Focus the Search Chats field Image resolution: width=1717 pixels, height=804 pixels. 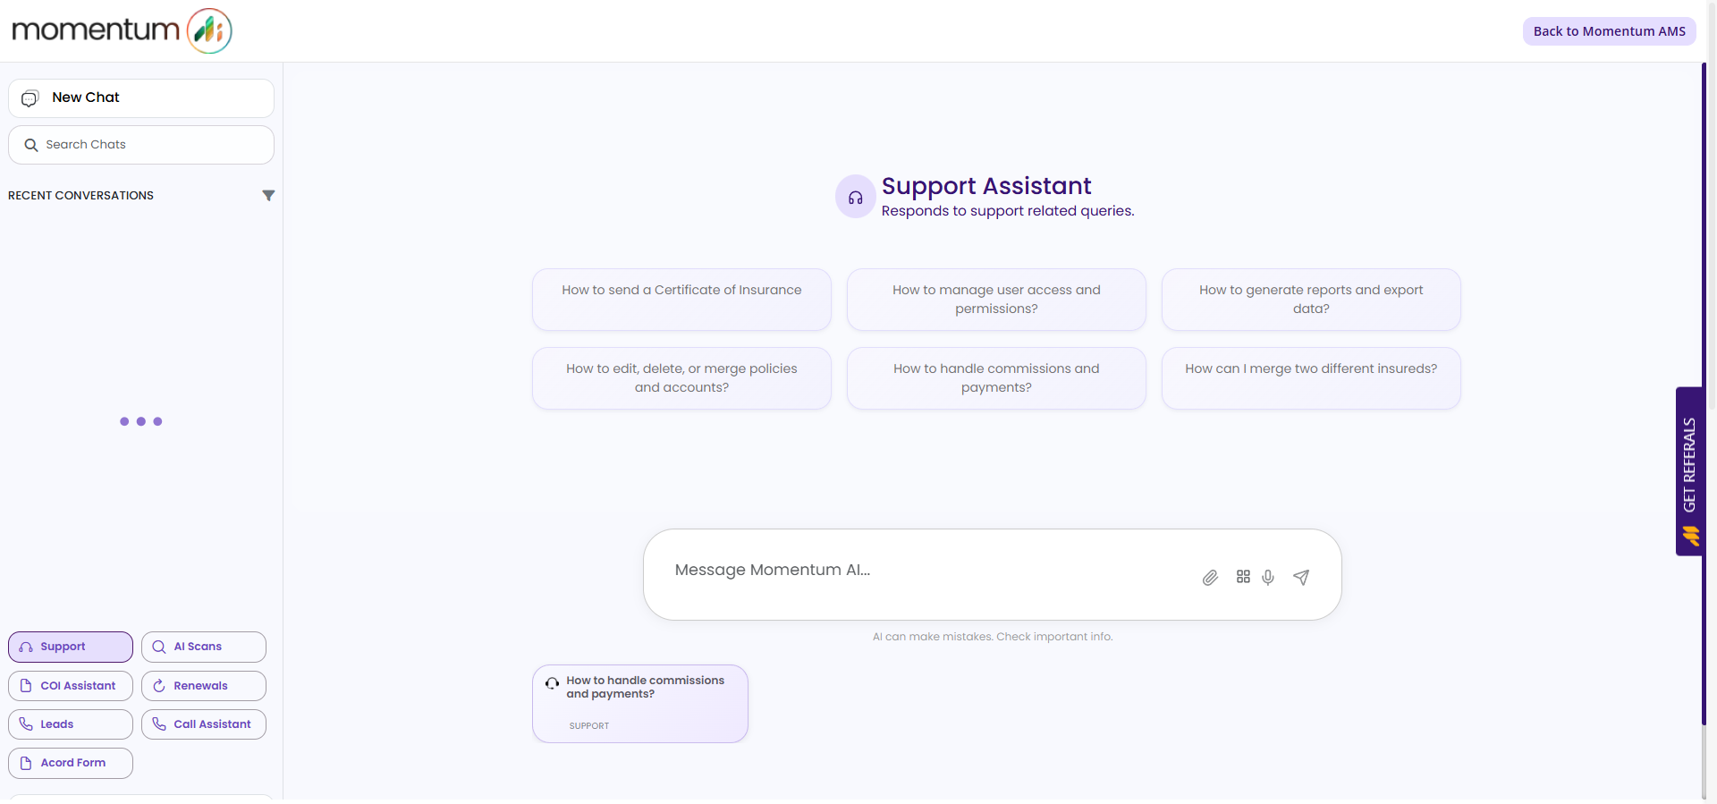[x=141, y=145]
